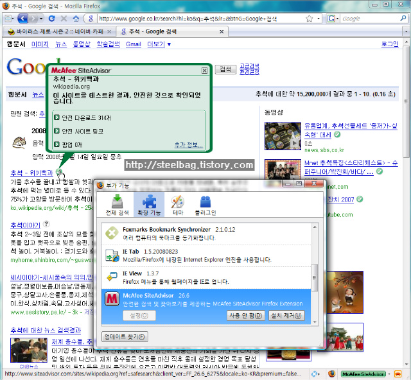Close the McAfee SiteAdvisor balloon
Screen dimensions: 411x380
click(x=205, y=71)
